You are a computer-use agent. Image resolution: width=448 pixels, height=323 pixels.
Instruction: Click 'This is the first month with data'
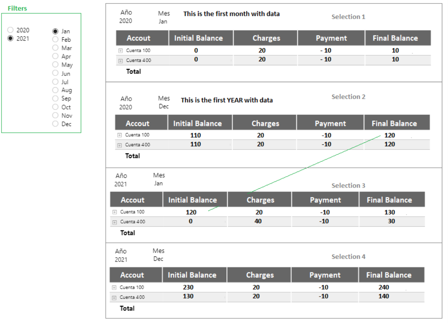(x=231, y=14)
